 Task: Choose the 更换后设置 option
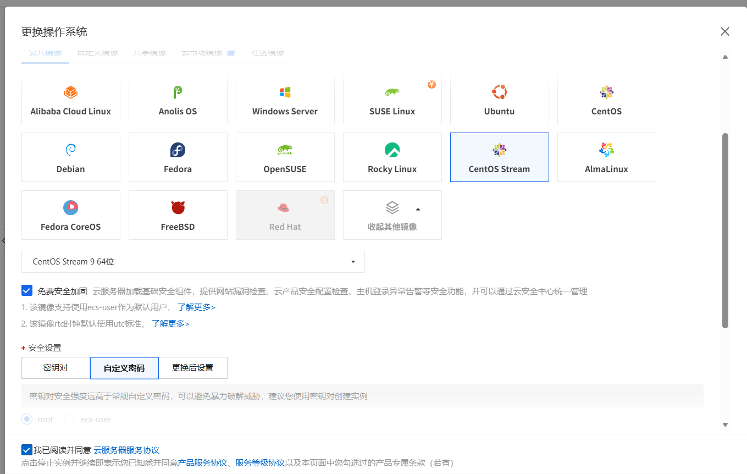(193, 368)
